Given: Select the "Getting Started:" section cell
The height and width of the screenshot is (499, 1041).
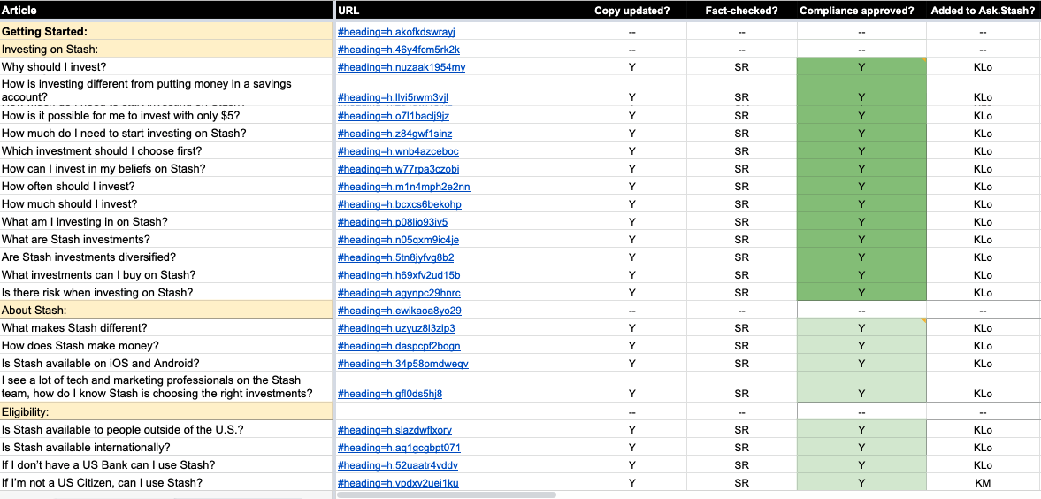Looking at the screenshot, I should click(x=165, y=32).
